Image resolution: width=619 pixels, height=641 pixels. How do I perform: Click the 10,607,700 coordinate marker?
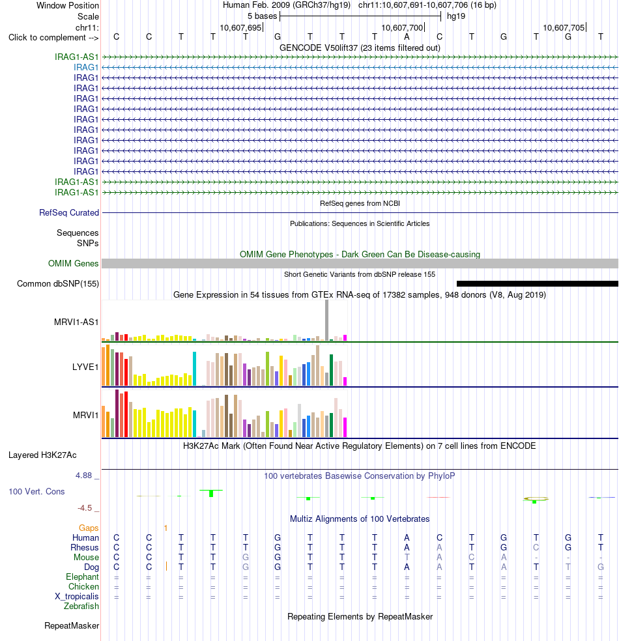tap(402, 28)
